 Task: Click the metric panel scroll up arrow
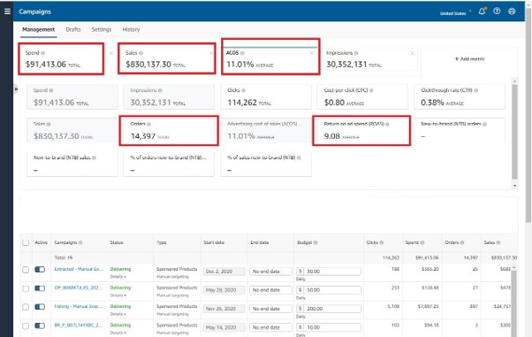[514, 81]
